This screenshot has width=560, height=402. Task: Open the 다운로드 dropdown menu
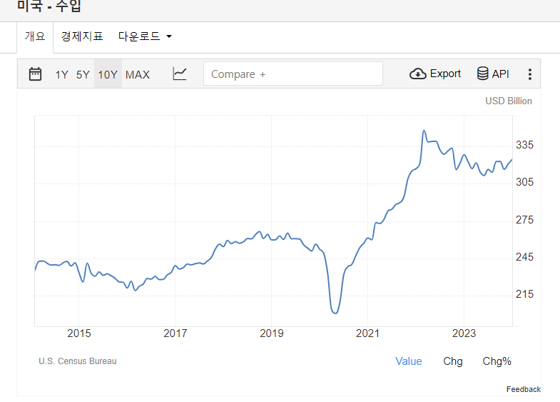pyautogui.click(x=145, y=36)
